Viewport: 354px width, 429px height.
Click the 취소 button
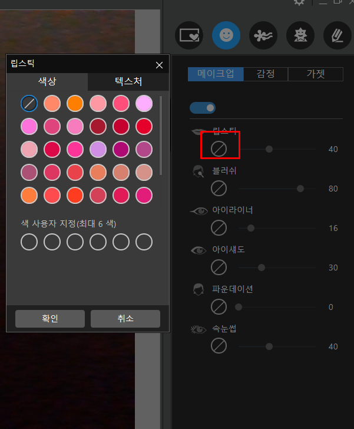pos(125,318)
